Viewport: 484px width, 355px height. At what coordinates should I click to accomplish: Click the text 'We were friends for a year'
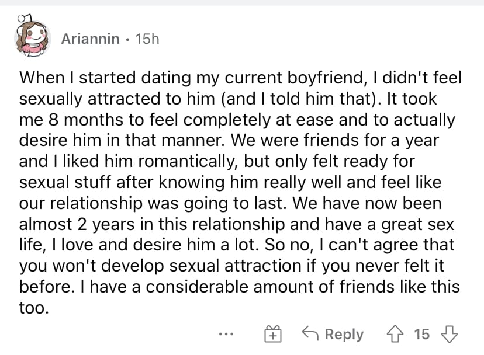pos(335,141)
